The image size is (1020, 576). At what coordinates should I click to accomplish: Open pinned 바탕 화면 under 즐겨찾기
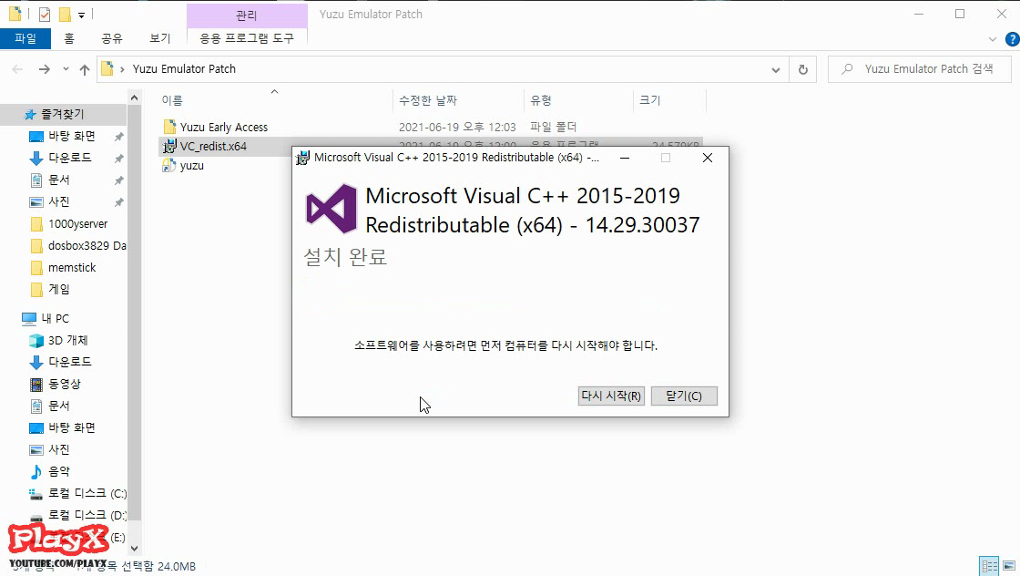72,136
